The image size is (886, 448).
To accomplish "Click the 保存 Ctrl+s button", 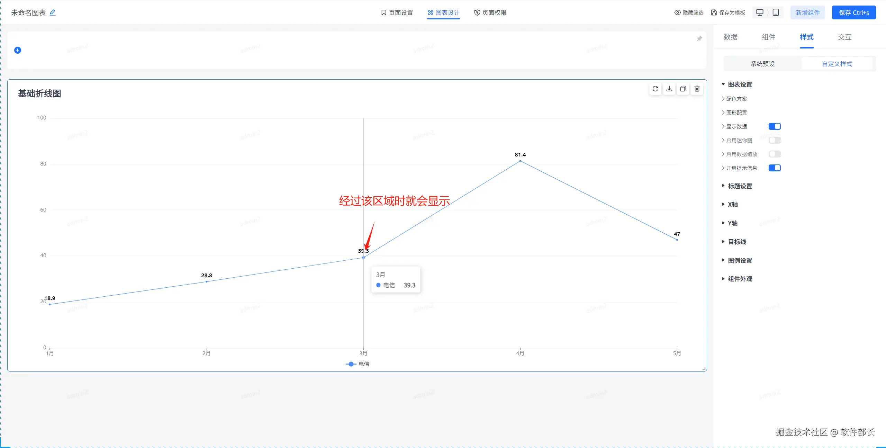I will pos(853,13).
